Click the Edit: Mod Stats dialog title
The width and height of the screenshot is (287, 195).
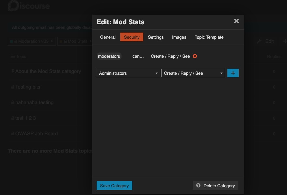[x=120, y=22]
